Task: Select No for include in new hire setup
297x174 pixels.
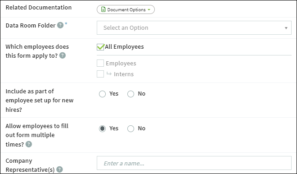Action: tap(130, 94)
